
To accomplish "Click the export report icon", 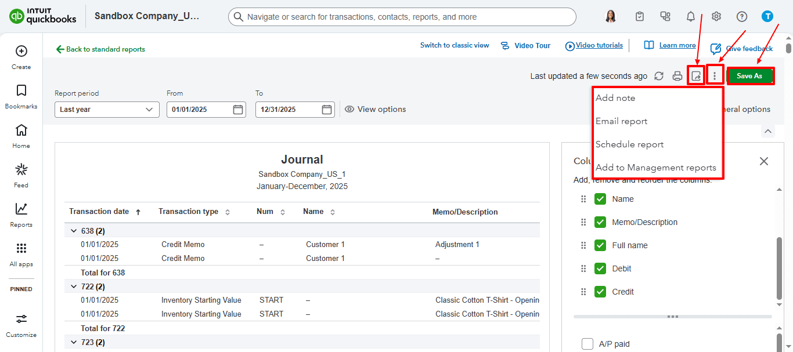I will click(x=696, y=76).
